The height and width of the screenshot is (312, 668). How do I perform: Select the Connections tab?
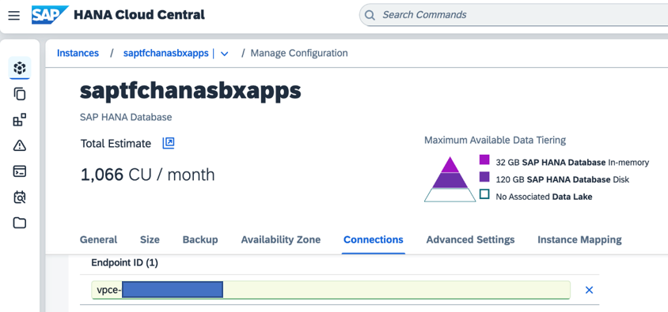click(x=374, y=240)
